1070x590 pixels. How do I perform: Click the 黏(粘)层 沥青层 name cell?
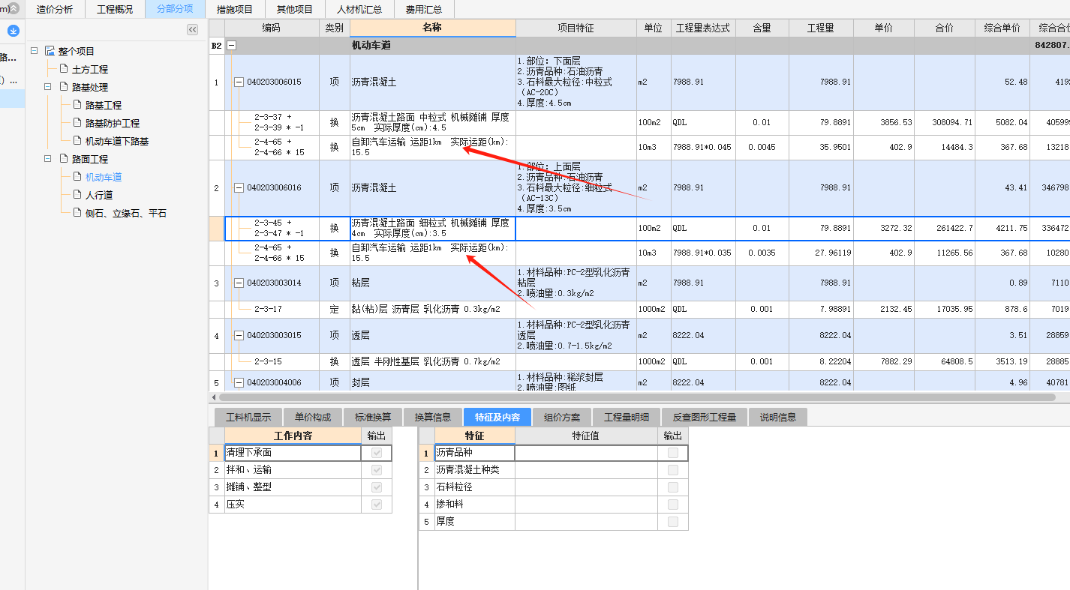(x=433, y=309)
